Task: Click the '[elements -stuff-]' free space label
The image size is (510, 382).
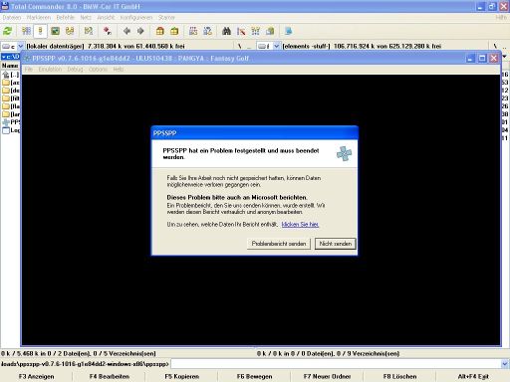Action: 362,46
